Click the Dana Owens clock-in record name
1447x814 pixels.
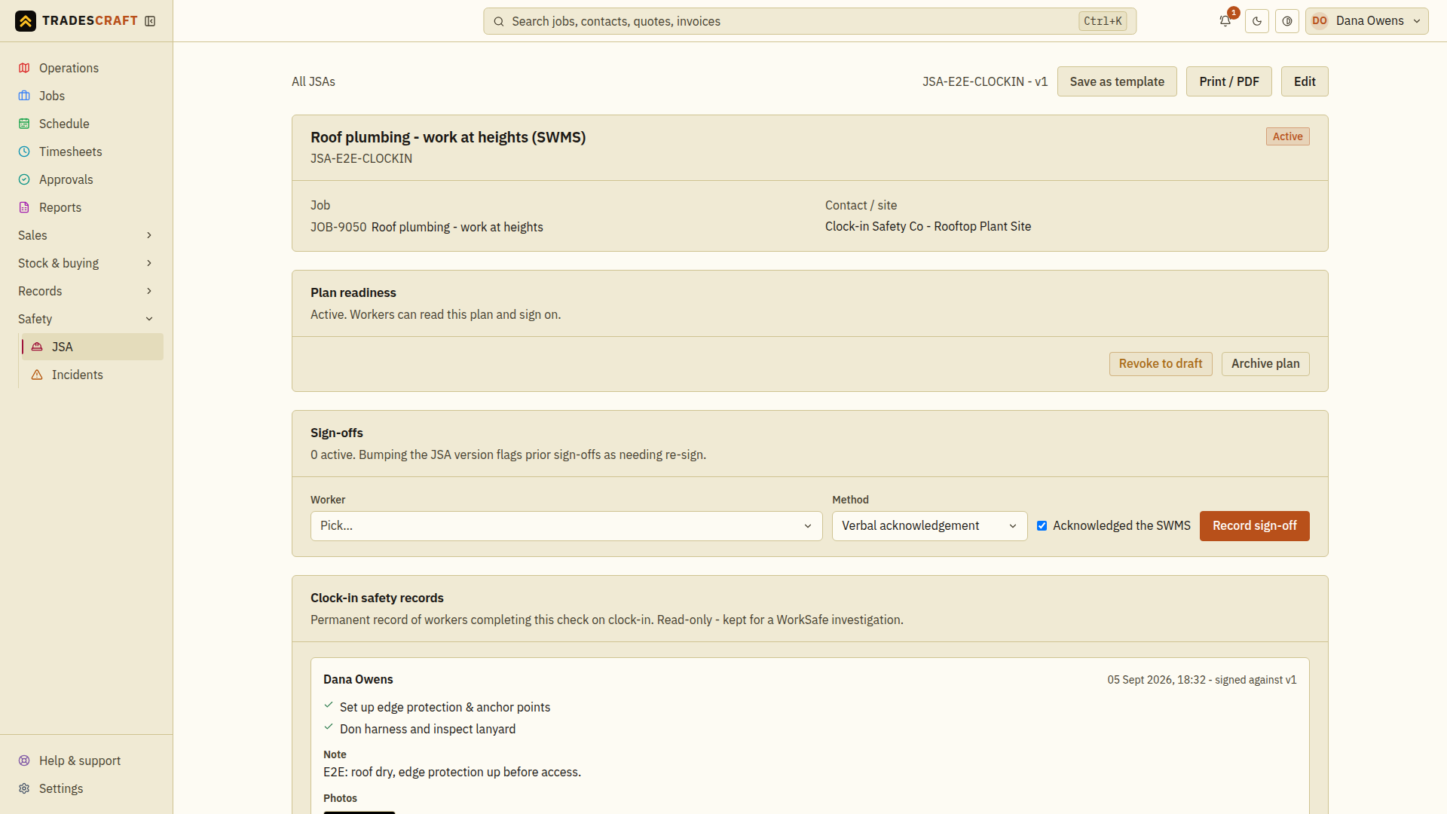click(358, 680)
